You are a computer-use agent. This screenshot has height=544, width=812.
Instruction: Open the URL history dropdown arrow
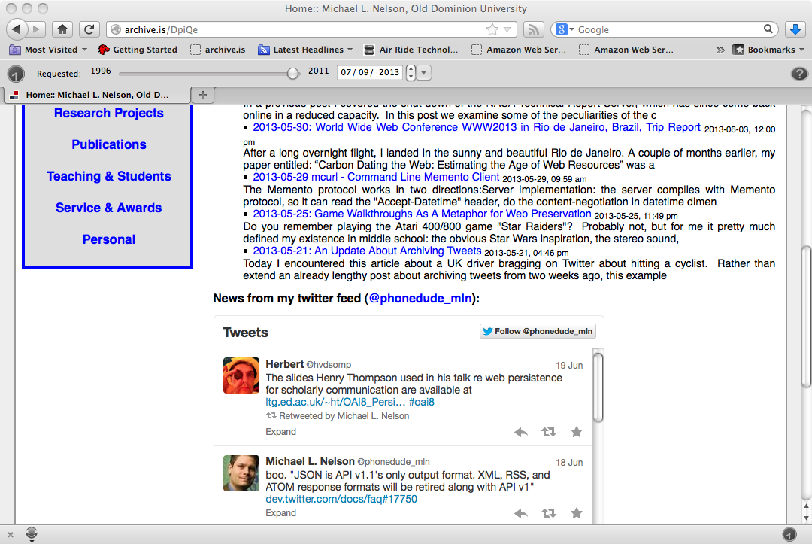click(x=507, y=29)
